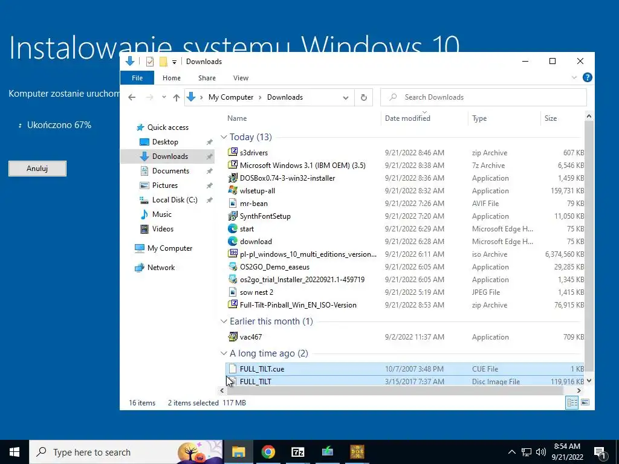Click the vac467 application icon
Image resolution: width=619 pixels, height=464 pixels.
click(233, 337)
